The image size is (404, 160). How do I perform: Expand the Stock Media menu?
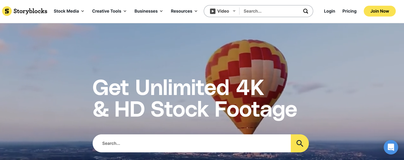[69, 11]
